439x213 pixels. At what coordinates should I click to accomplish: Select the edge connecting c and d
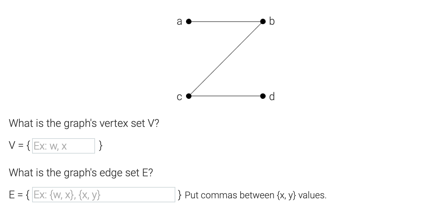(226, 96)
